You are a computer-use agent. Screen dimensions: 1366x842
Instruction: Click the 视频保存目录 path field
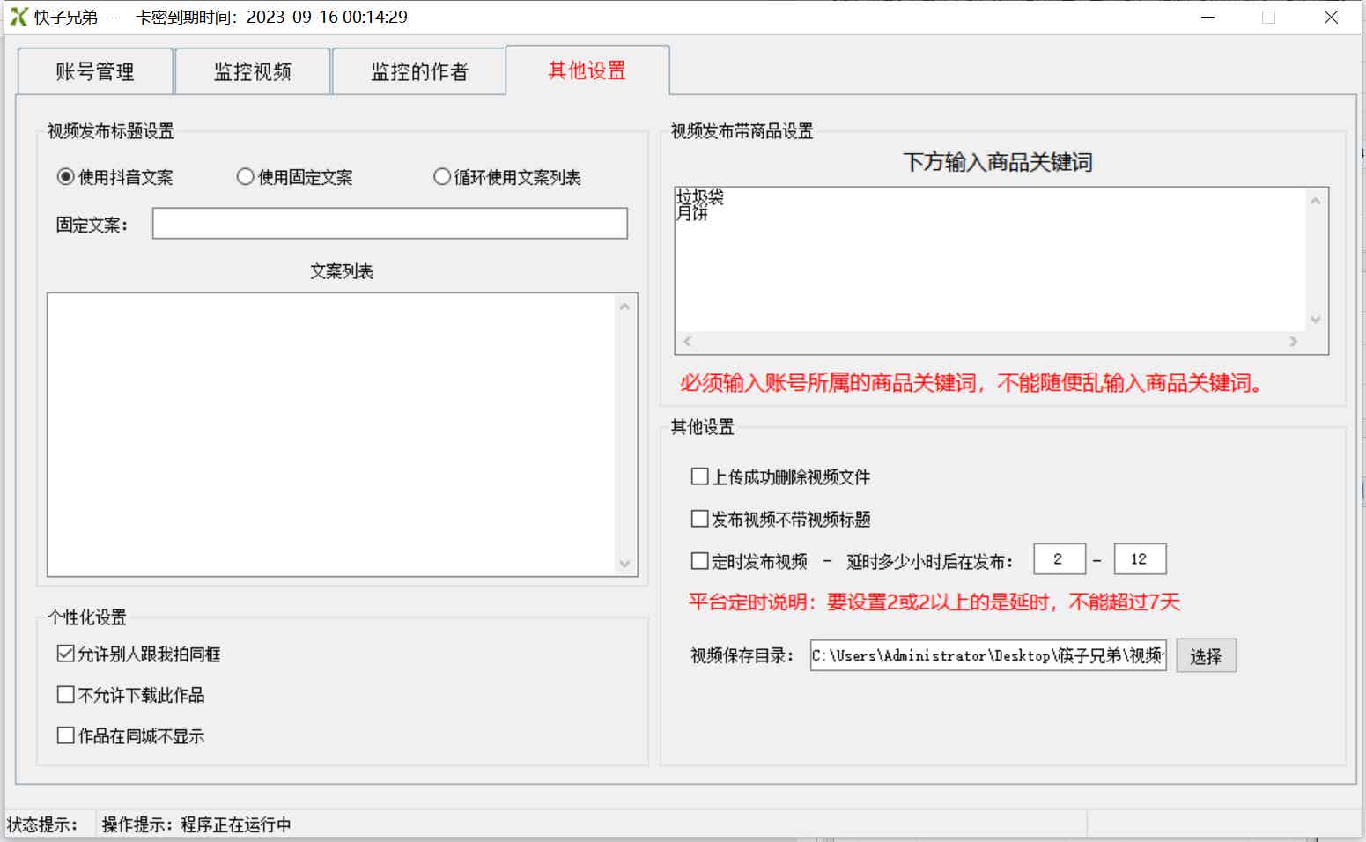[x=986, y=655]
